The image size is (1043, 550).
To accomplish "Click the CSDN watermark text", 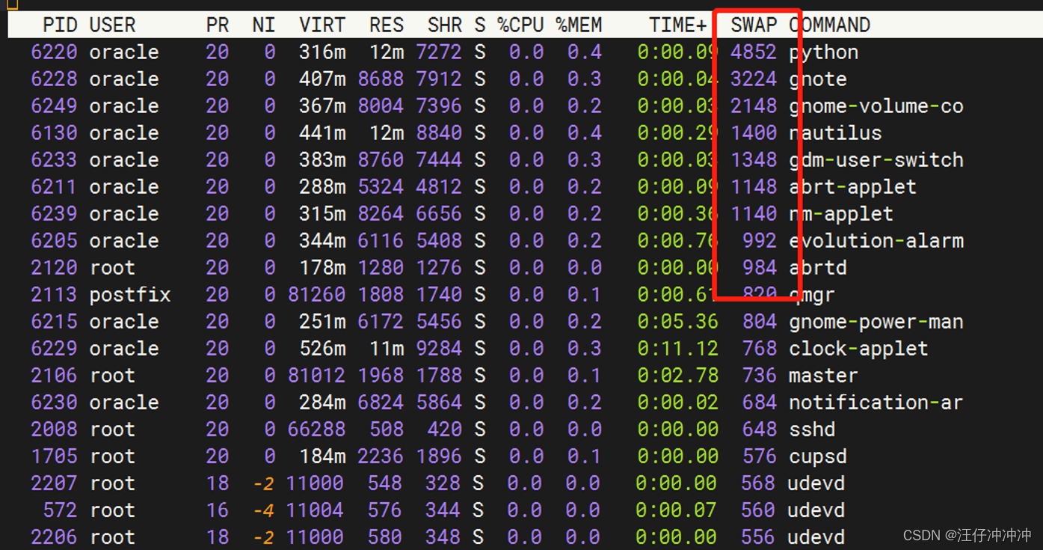I will [964, 535].
